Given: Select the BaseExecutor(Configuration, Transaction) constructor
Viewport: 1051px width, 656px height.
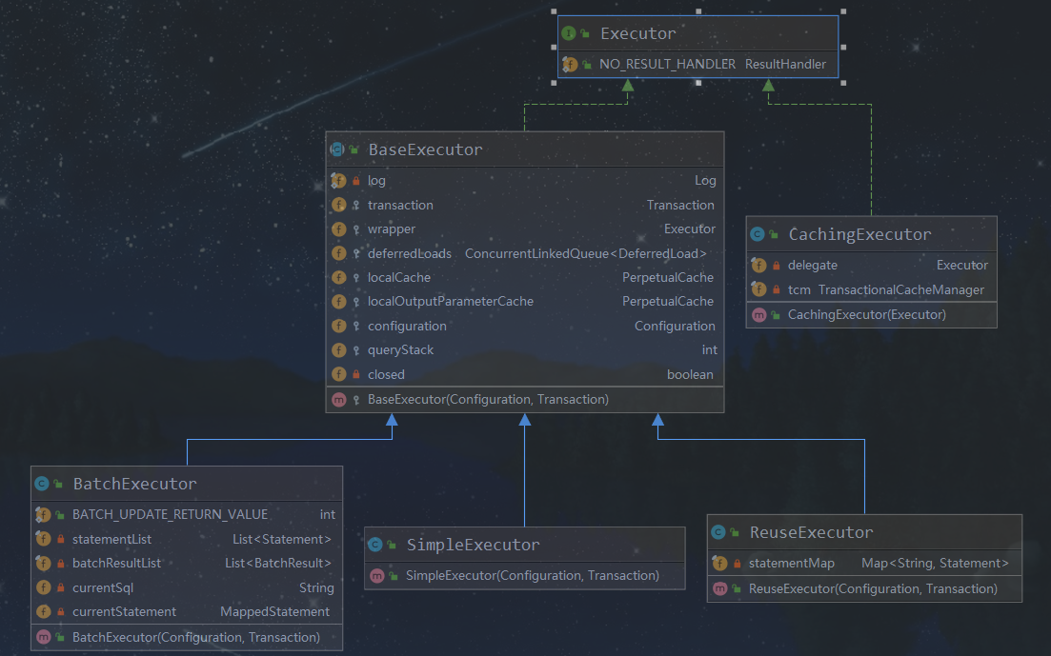Looking at the screenshot, I should 488,399.
